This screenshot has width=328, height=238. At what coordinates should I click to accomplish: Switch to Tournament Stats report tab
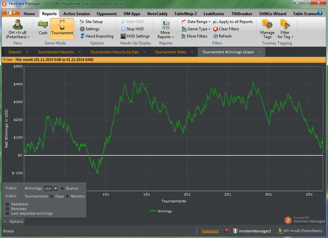[170, 52]
